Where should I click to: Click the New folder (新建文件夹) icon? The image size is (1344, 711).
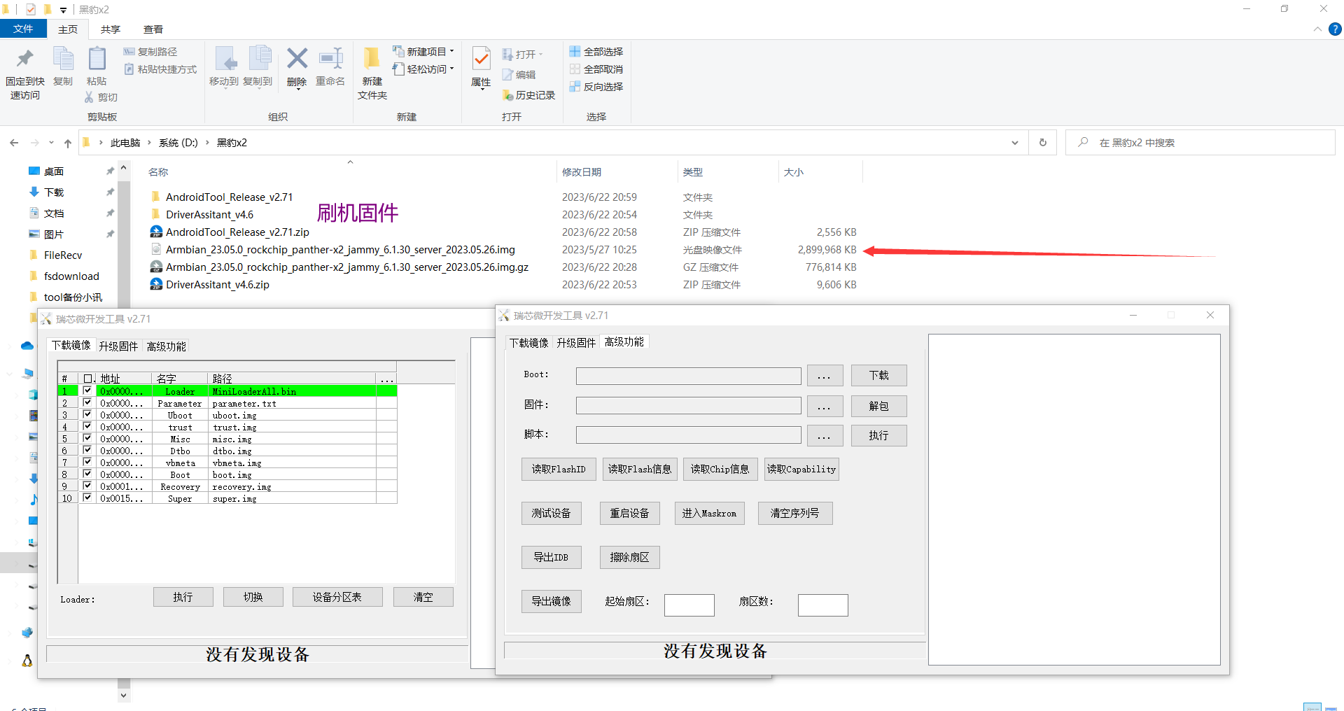click(372, 59)
